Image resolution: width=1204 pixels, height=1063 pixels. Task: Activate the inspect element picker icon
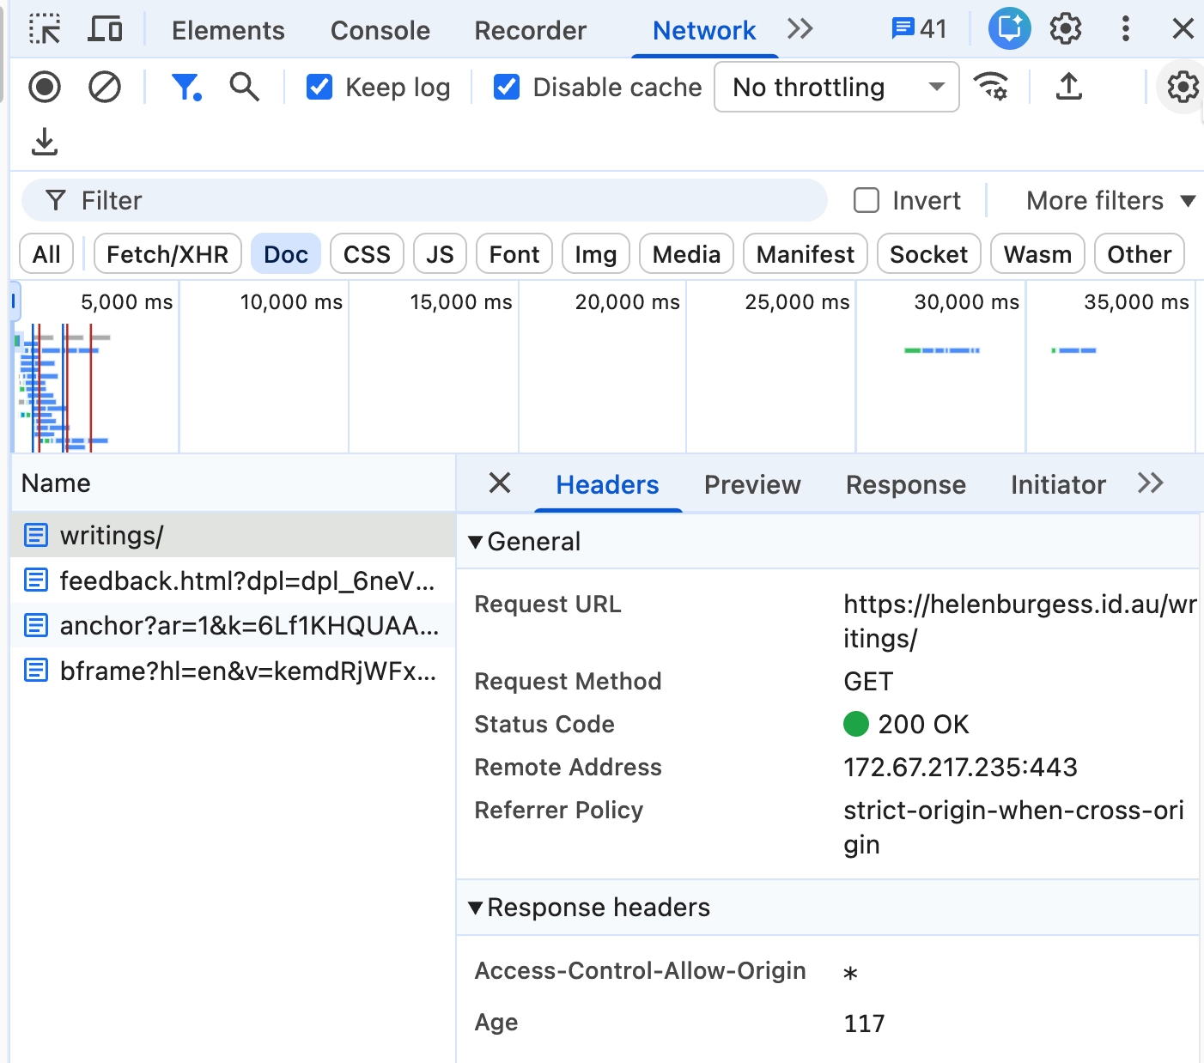click(x=45, y=30)
